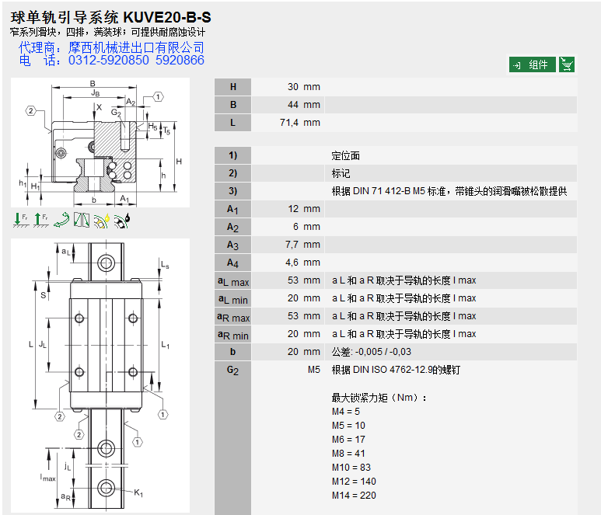The width and height of the screenshot is (601, 515).
Task: Click the G2 row label
Action: (x=232, y=370)
